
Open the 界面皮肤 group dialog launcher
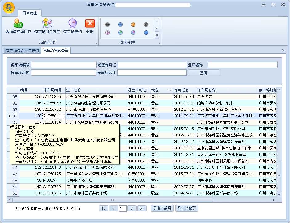[159, 43]
